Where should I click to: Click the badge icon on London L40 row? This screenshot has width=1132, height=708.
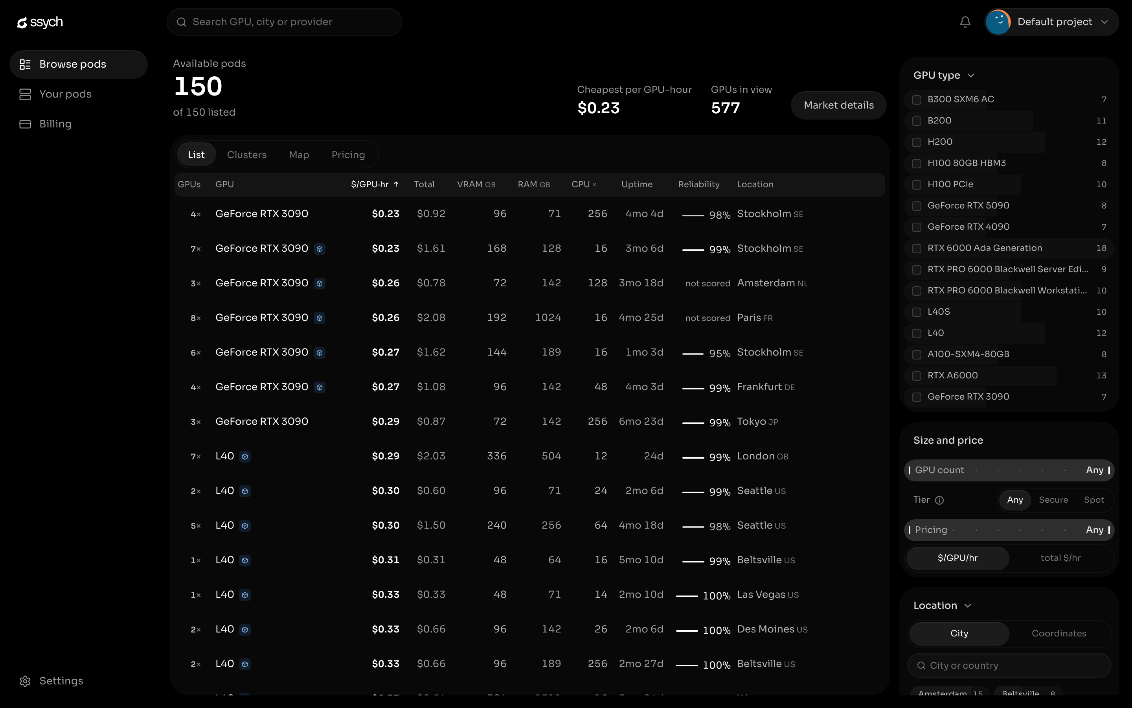tap(244, 457)
